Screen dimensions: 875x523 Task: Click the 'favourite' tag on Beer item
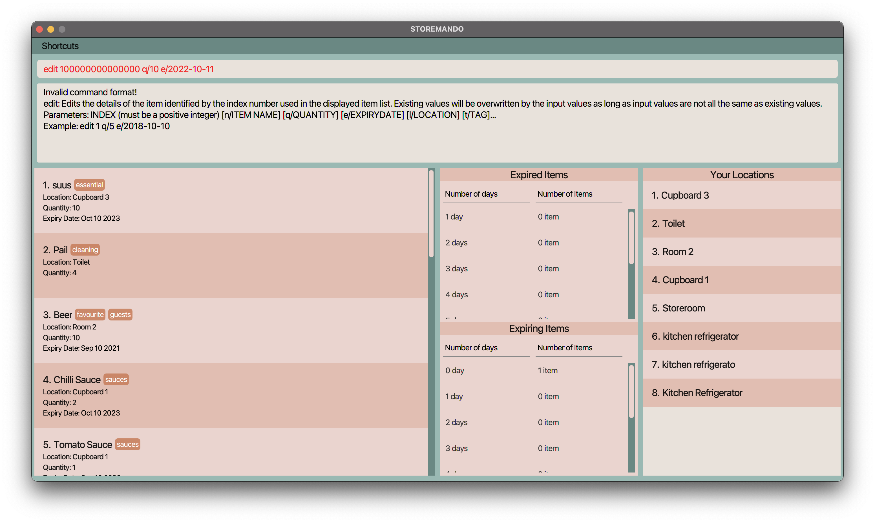coord(90,314)
